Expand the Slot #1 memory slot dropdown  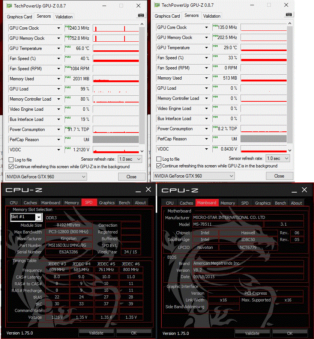click(39, 217)
